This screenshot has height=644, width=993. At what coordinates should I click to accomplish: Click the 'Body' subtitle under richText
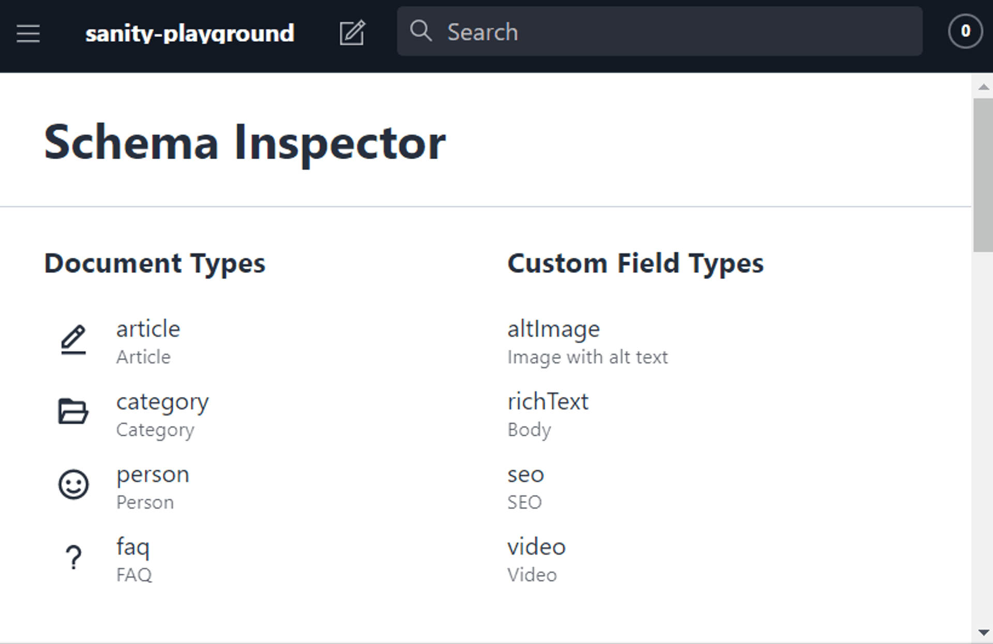click(x=529, y=430)
